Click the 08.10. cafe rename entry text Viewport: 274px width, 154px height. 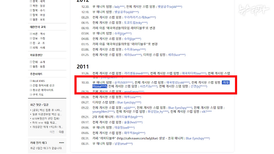point(124,28)
